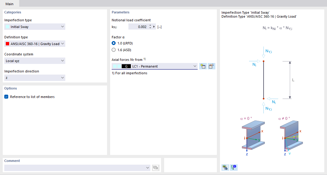
Task: Click the Categories section heading
Action: (x=13, y=12)
